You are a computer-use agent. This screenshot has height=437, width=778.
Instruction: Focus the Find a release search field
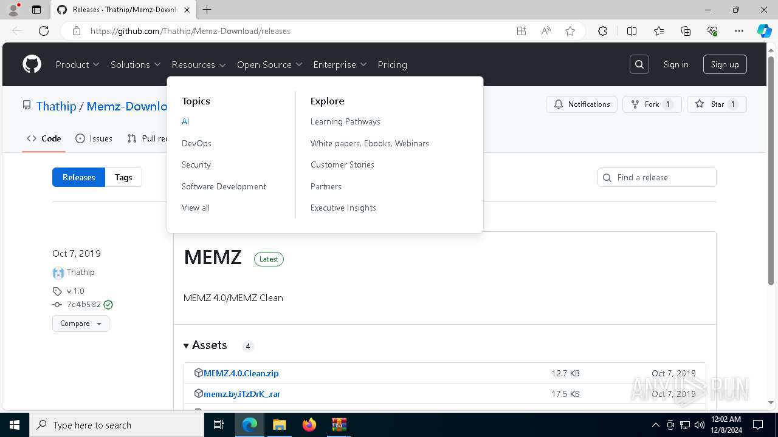click(657, 177)
